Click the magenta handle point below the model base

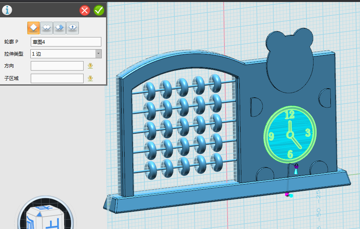tap(287, 194)
